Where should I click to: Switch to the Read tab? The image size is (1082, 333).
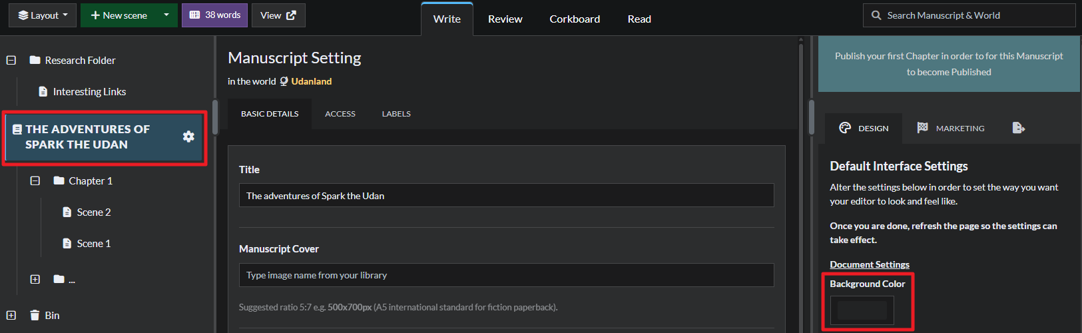639,19
